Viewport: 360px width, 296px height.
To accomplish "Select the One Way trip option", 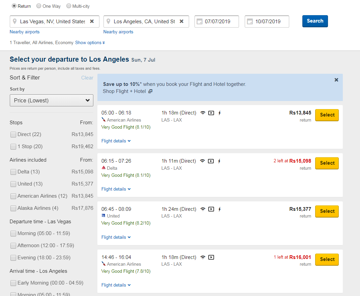I will pos(39,6).
